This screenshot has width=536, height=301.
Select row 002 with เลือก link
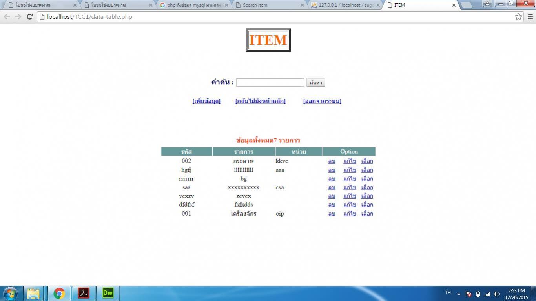click(367, 161)
